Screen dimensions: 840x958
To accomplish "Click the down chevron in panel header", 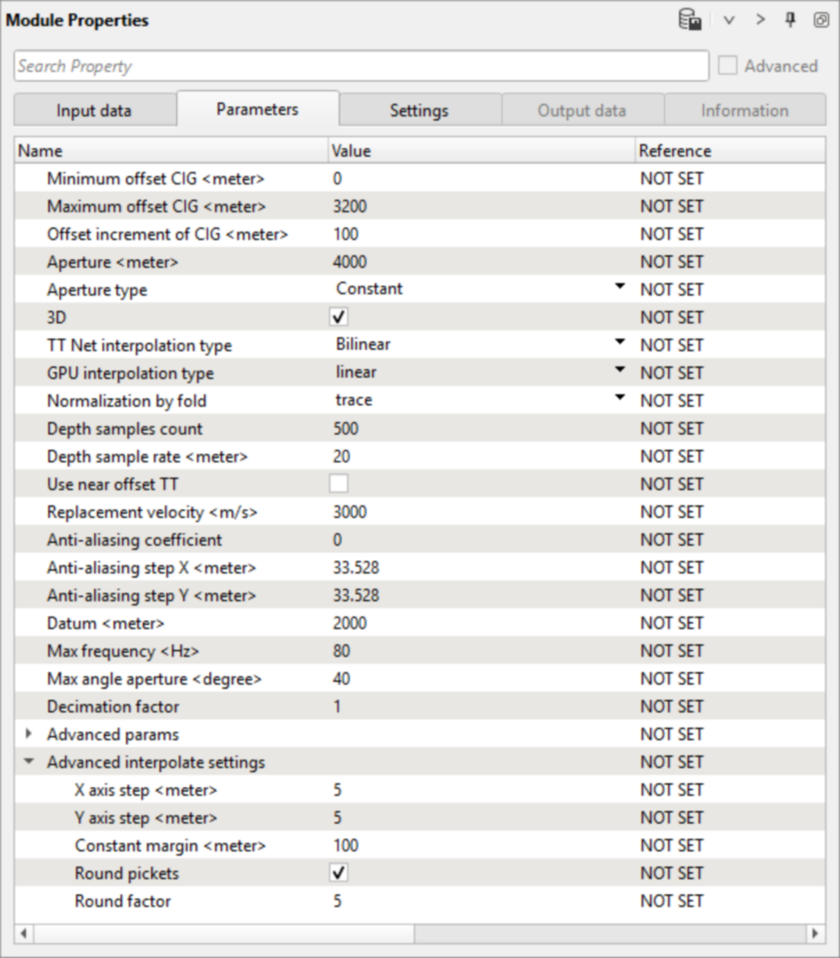I will (728, 20).
